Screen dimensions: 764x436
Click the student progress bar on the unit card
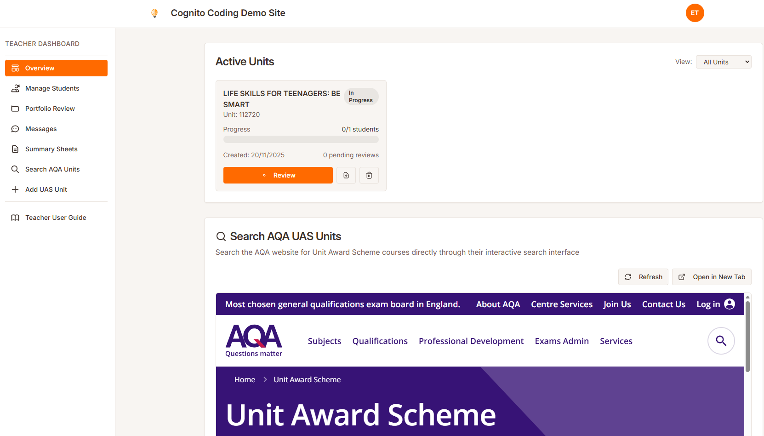pyautogui.click(x=301, y=139)
